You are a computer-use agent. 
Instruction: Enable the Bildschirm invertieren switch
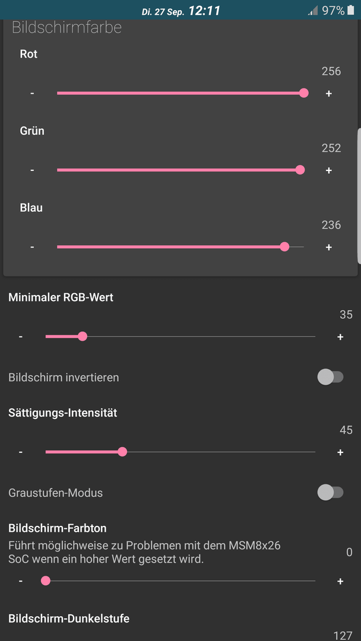(x=330, y=377)
